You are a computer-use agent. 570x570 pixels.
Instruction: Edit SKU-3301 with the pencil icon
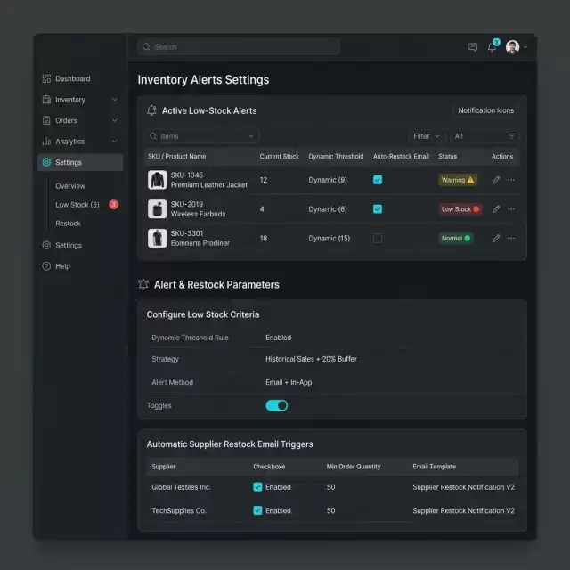click(x=496, y=239)
